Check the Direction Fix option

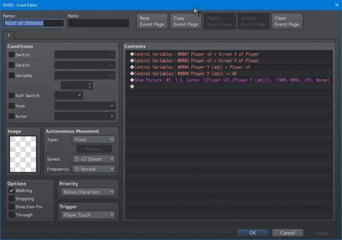click(x=12, y=207)
